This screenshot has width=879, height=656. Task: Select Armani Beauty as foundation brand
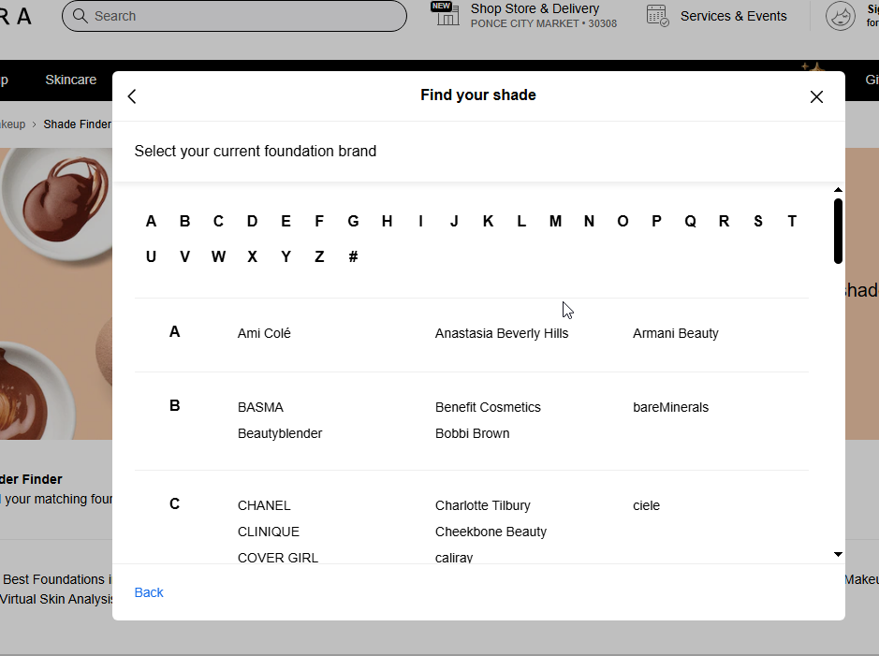click(675, 333)
